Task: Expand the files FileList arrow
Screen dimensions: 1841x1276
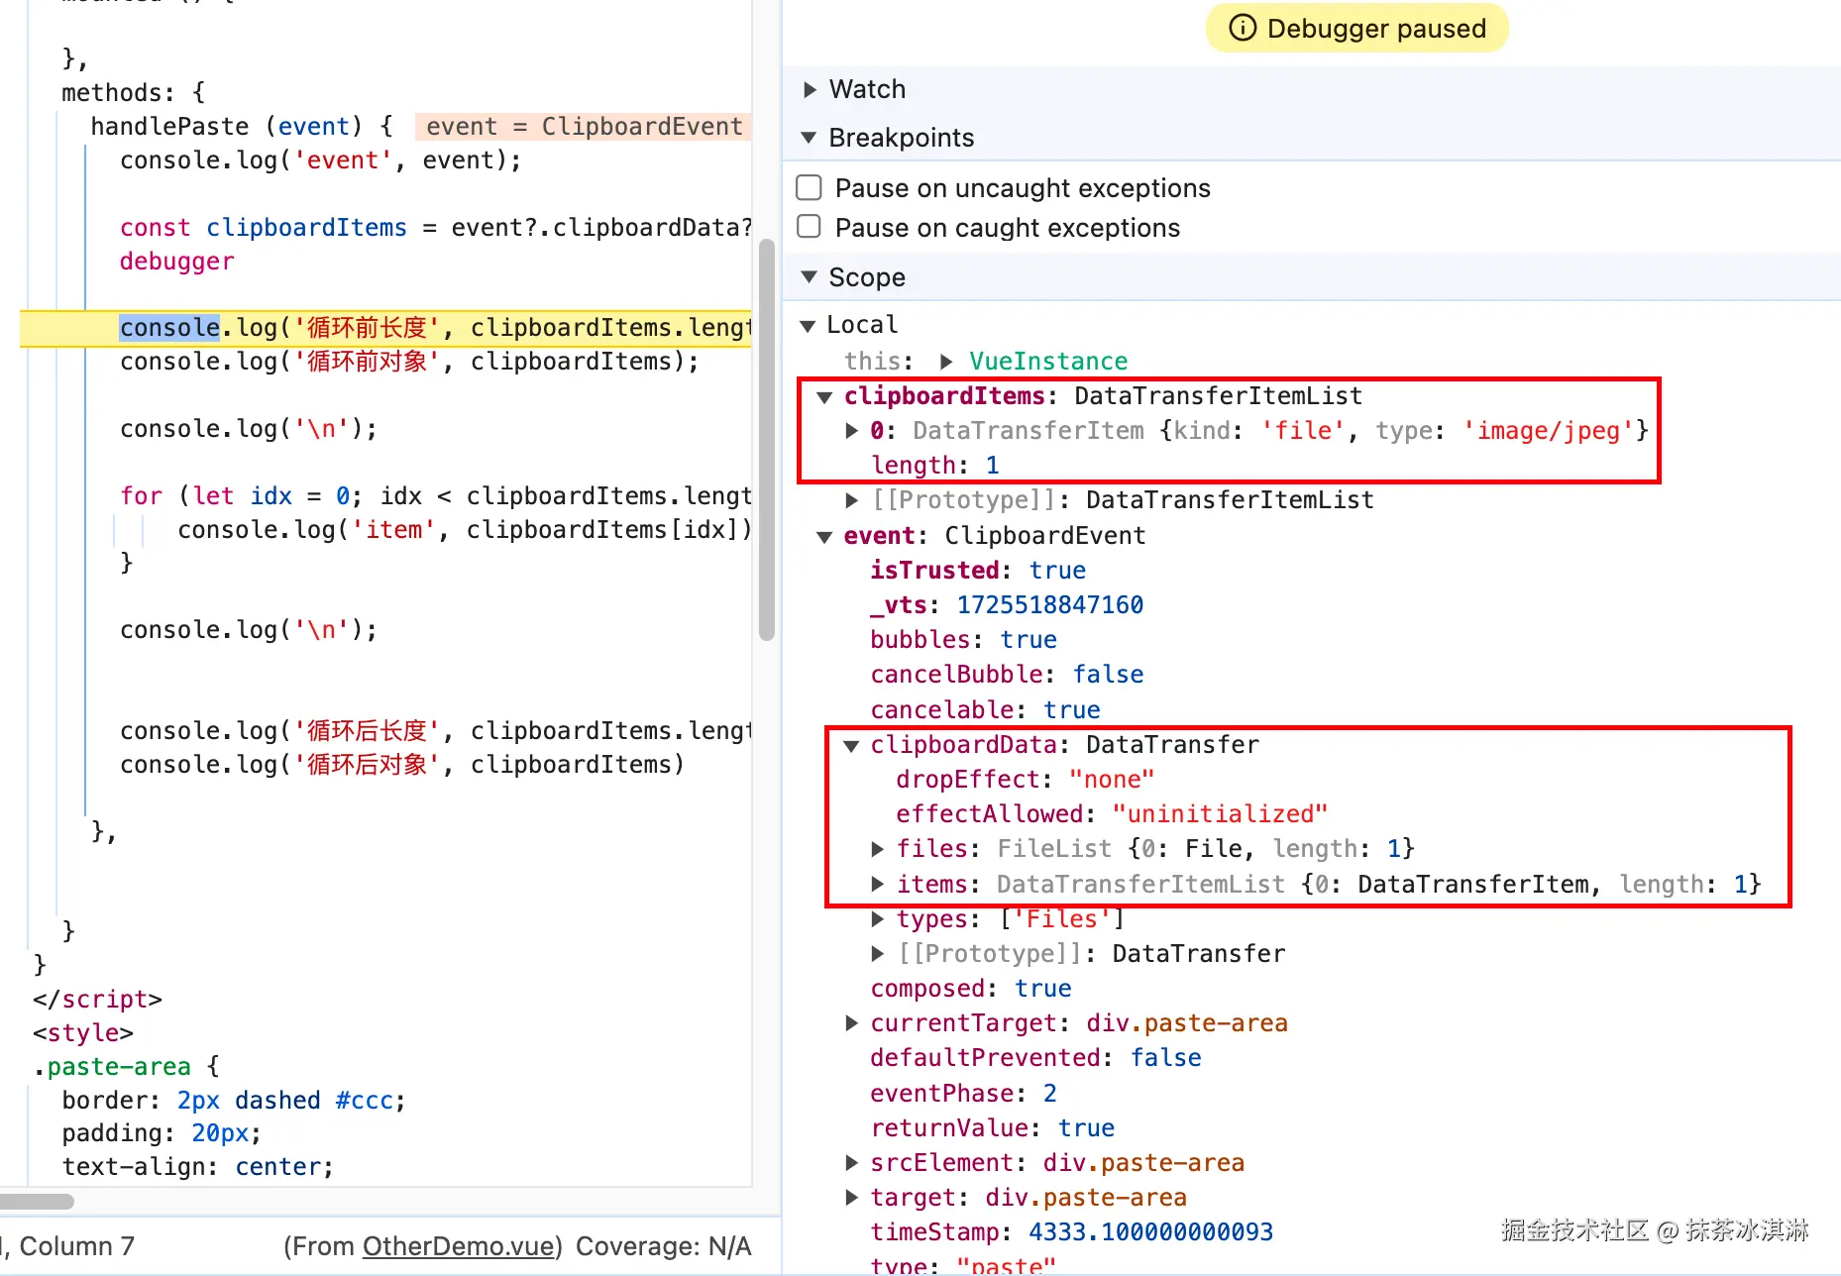Action: (x=877, y=849)
